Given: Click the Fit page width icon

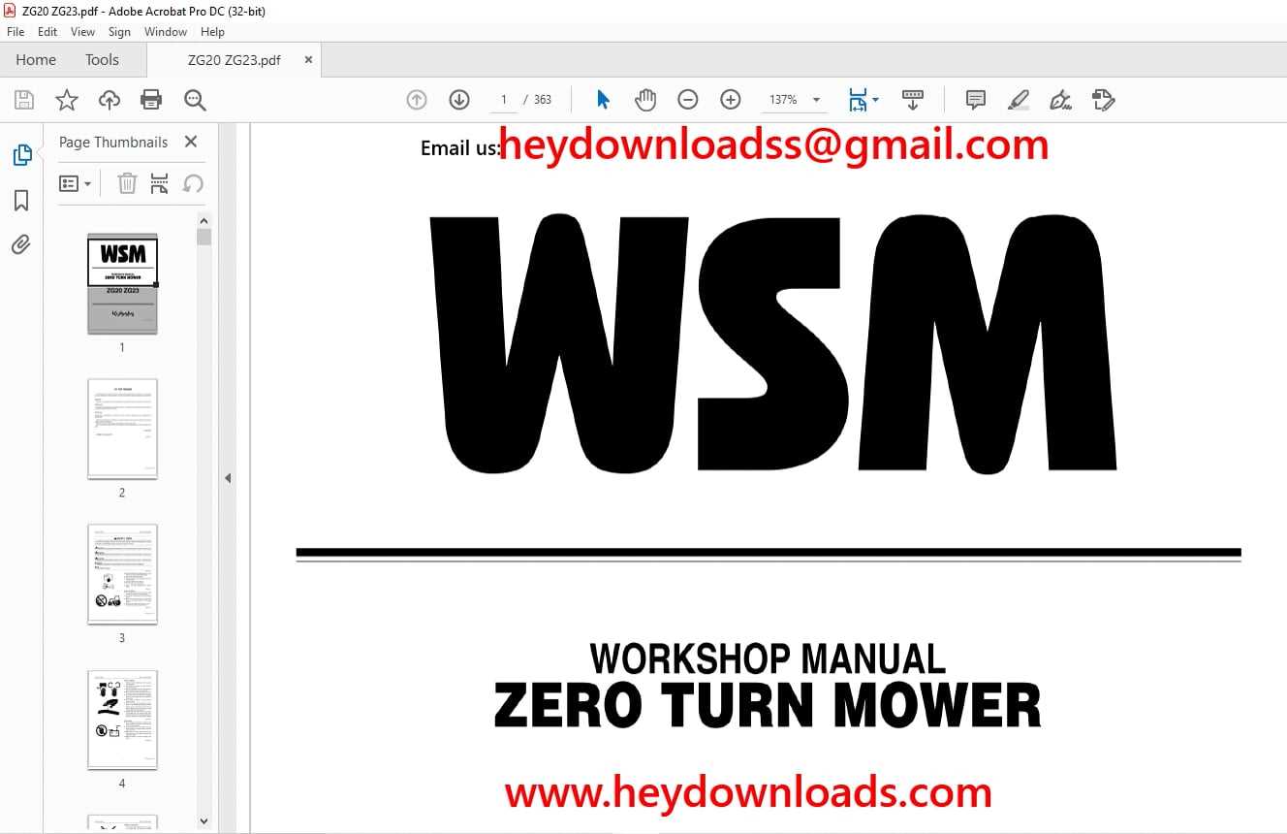Looking at the screenshot, I should click(x=858, y=100).
